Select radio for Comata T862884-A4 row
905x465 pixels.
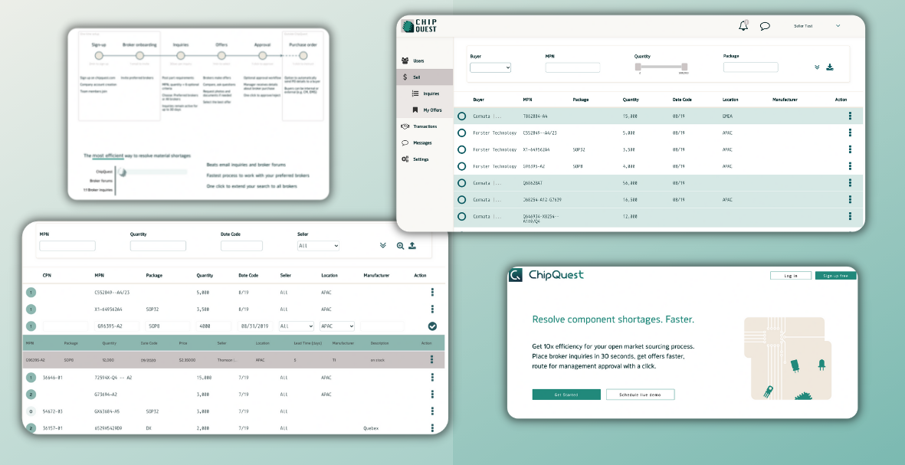coord(461,116)
